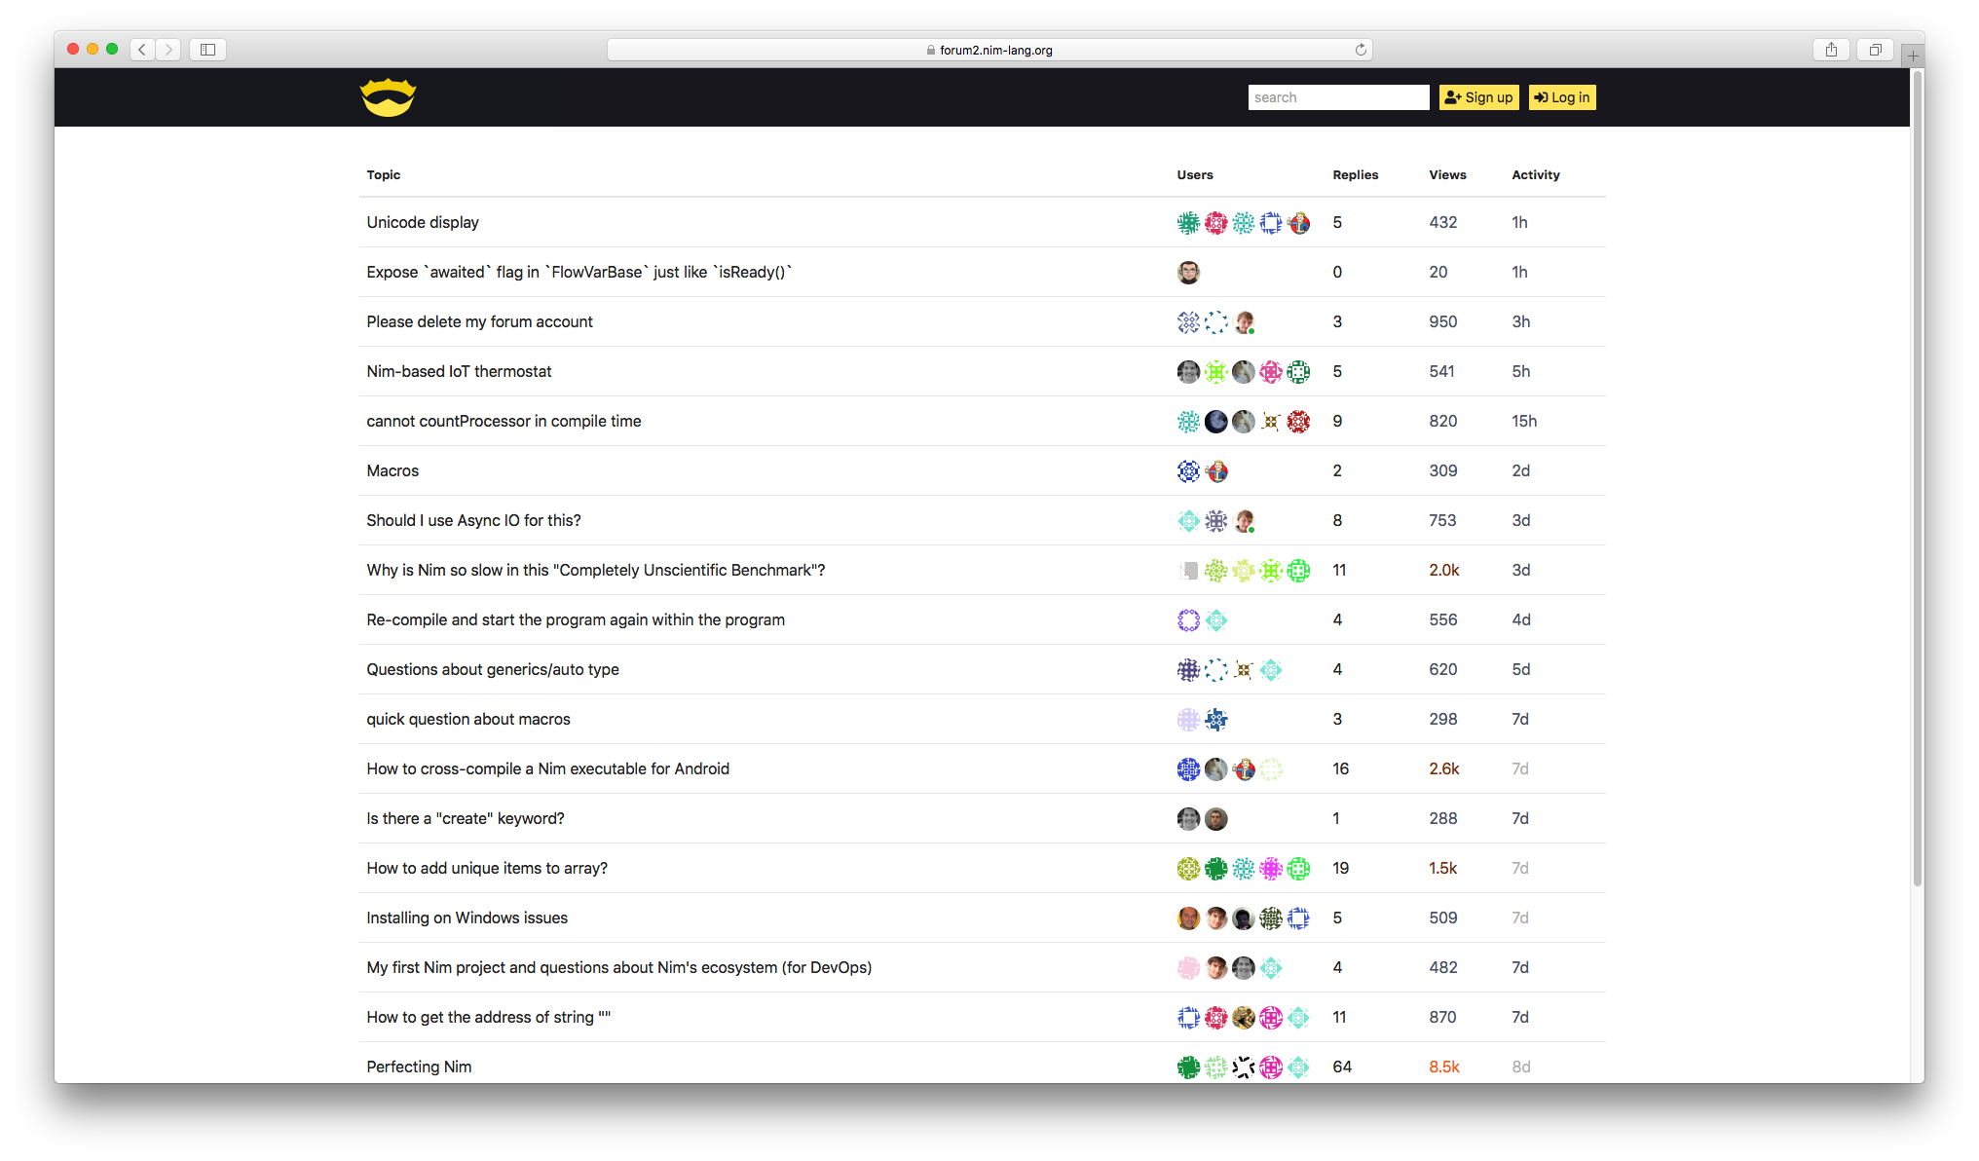Click the 'Activity' column header to sort
Screen dimensions: 1979x1161
pos(1536,174)
